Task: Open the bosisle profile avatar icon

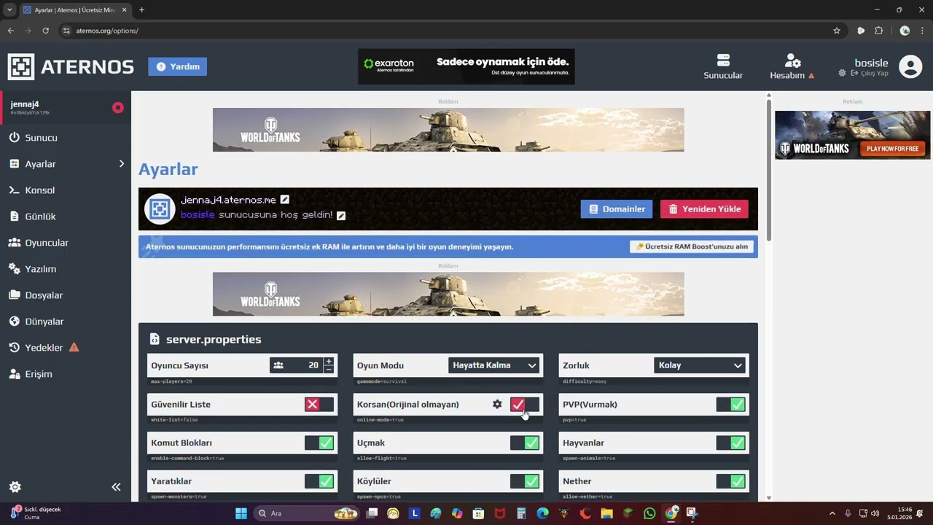Action: coord(910,66)
